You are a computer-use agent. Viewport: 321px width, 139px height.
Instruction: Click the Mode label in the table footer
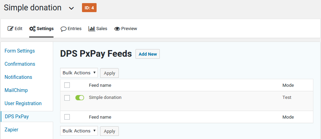(x=288, y=117)
